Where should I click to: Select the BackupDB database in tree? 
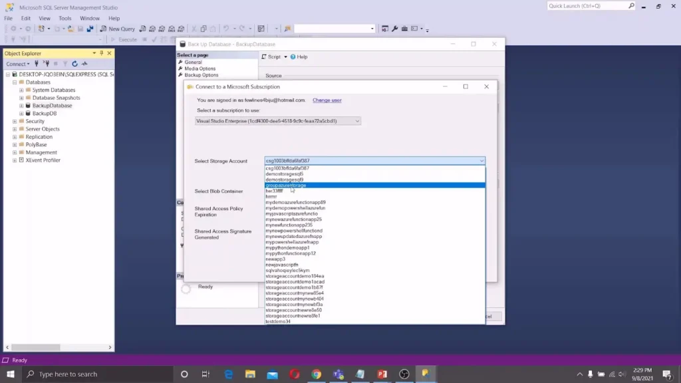[x=45, y=113]
